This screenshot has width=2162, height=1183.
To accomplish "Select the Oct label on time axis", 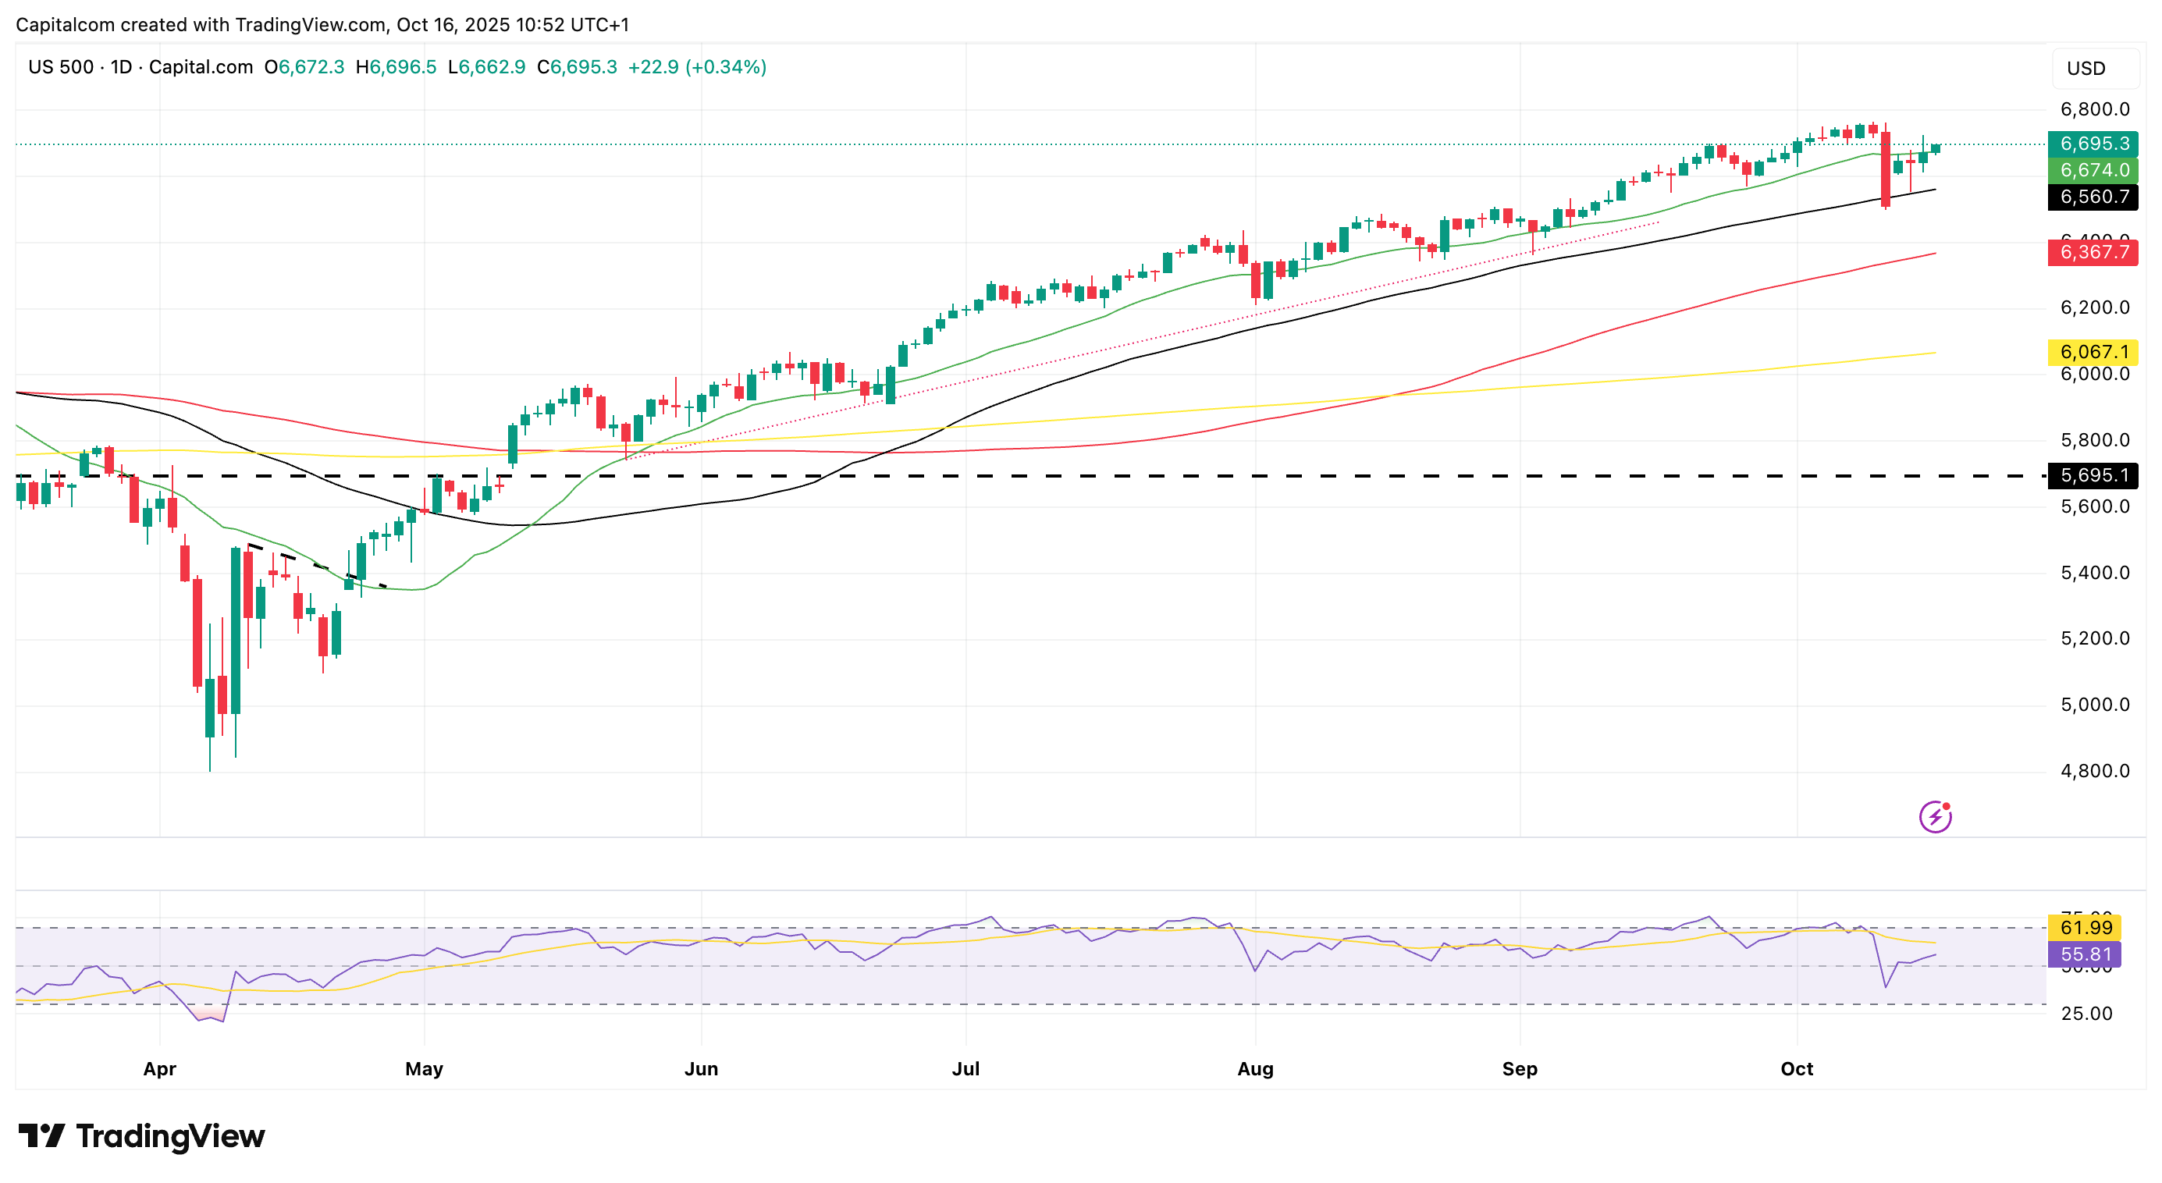I will [1796, 1069].
